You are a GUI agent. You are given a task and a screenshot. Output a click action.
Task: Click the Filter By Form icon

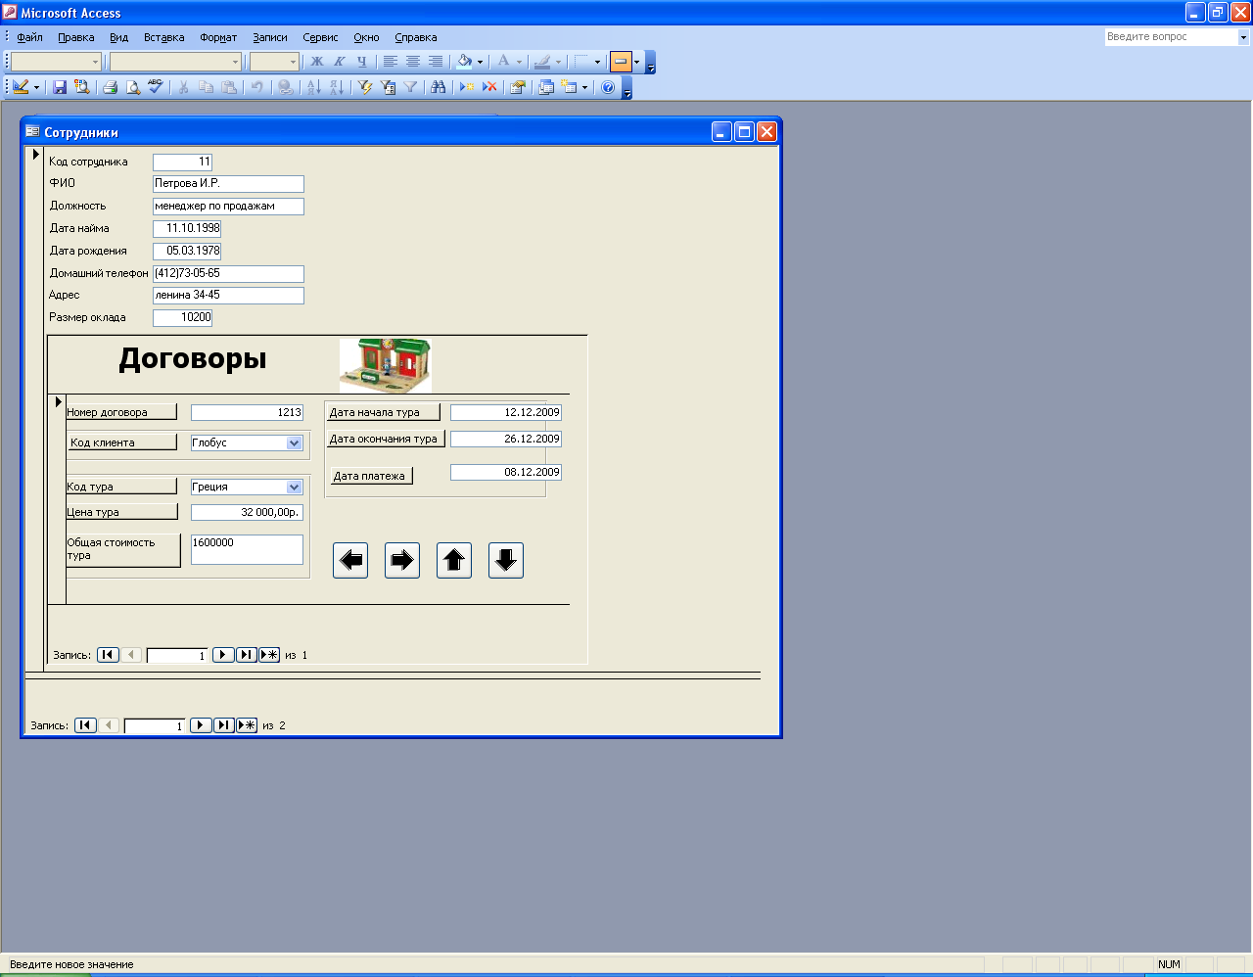388,87
